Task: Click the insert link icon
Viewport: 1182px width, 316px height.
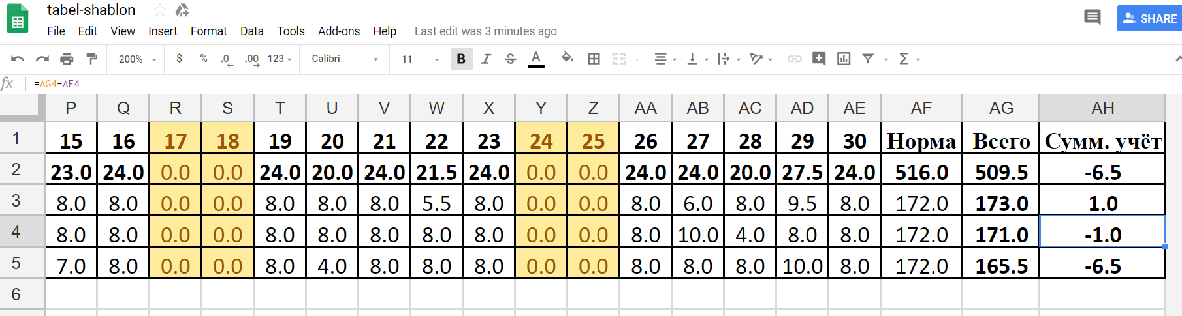Action: tap(794, 59)
